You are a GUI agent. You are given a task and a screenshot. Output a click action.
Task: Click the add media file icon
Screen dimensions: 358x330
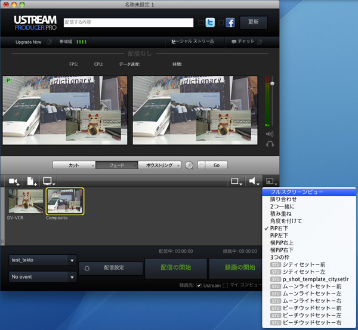coord(31,181)
